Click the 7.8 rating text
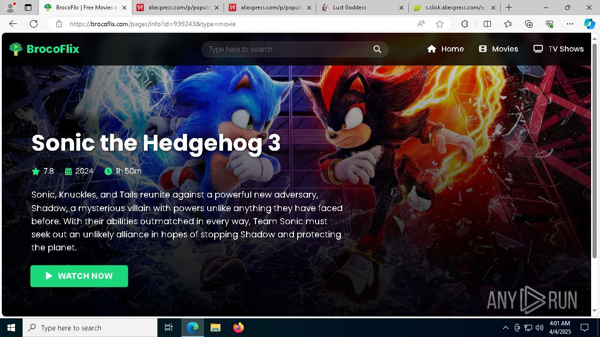 [49, 171]
